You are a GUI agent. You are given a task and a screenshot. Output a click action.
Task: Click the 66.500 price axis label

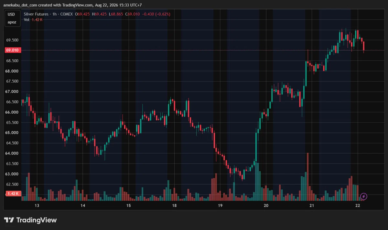[13, 102]
